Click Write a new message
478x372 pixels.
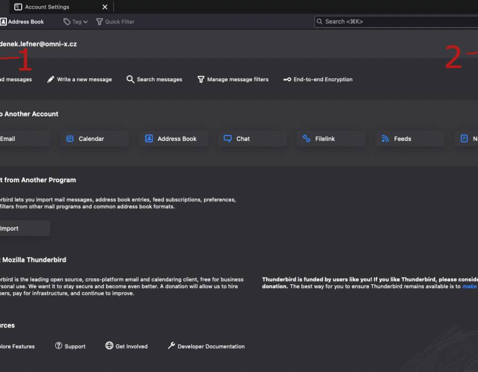(x=80, y=79)
